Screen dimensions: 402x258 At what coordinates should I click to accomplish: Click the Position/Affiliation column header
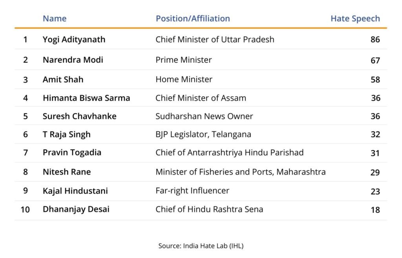(193, 18)
